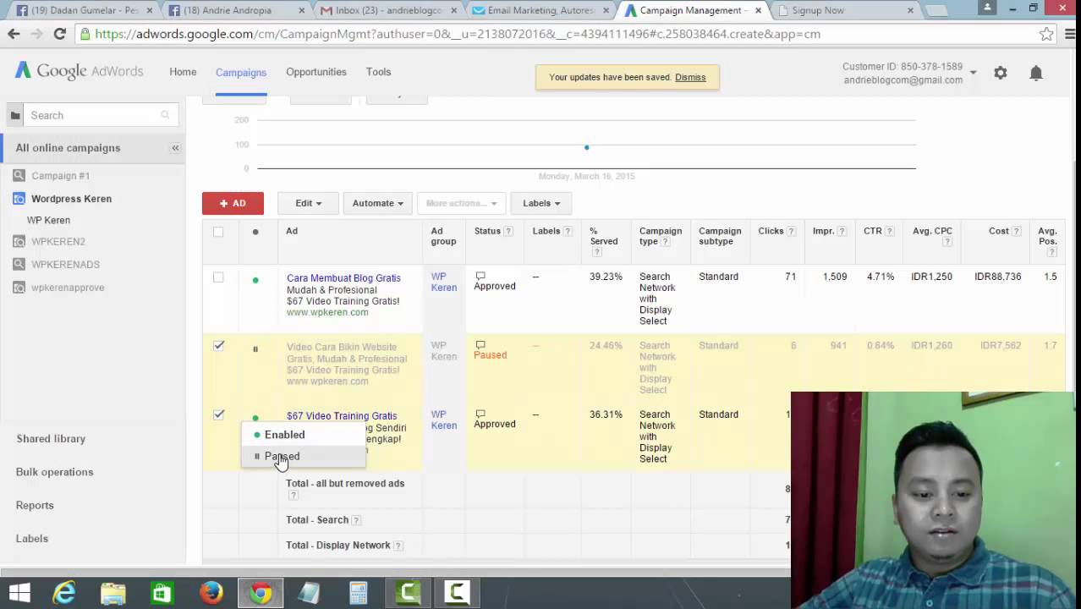
Task: Open the Labels dropdown above the table
Action: [541, 203]
